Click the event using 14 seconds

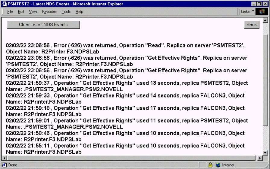125,99
